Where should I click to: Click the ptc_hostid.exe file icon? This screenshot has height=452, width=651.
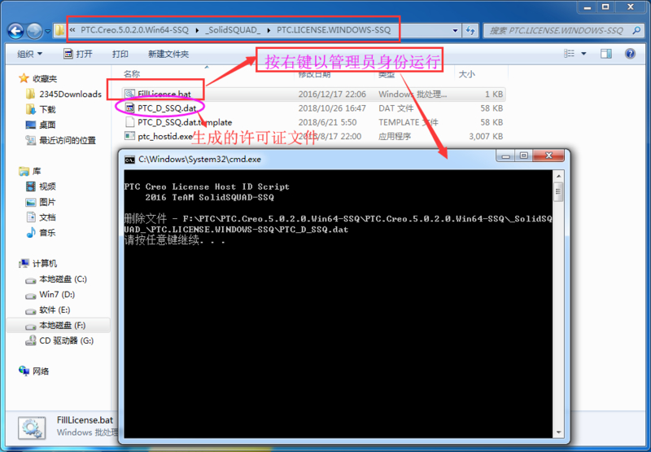click(x=130, y=136)
